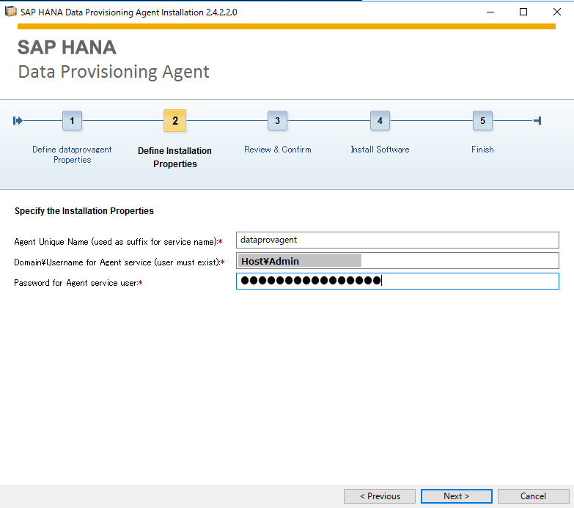Click step 5 box in progress bar
The height and width of the screenshot is (508, 574).
482,120
